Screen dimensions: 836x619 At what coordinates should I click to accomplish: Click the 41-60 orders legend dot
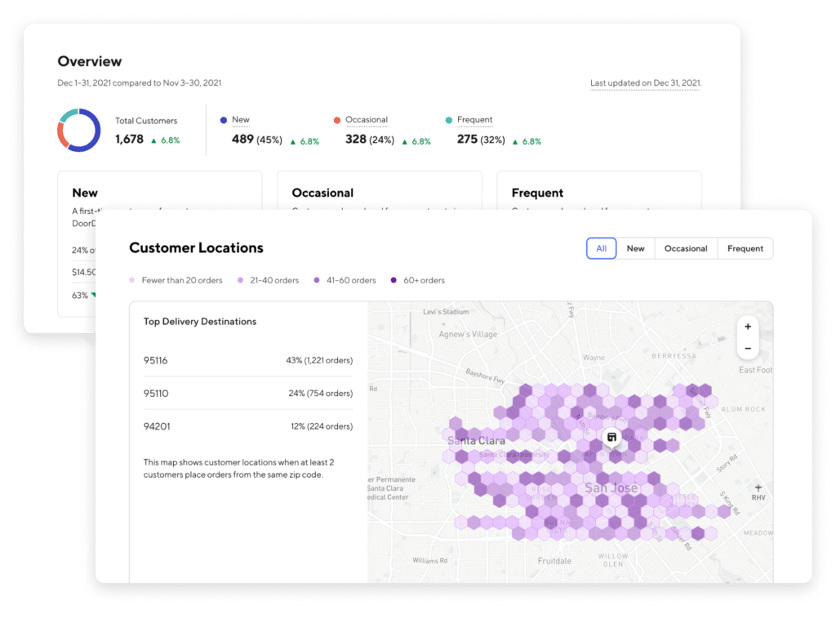click(x=317, y=280)
